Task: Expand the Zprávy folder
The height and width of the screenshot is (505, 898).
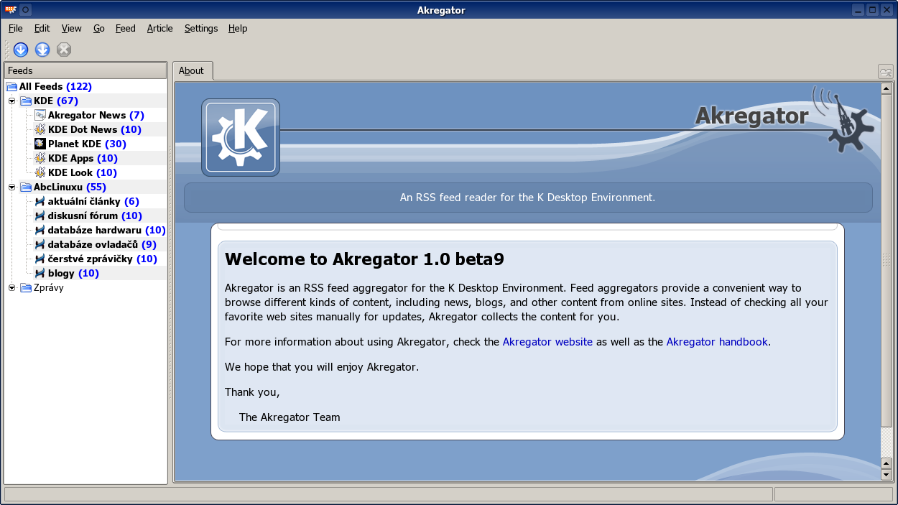Action: (x=12, y=287)
